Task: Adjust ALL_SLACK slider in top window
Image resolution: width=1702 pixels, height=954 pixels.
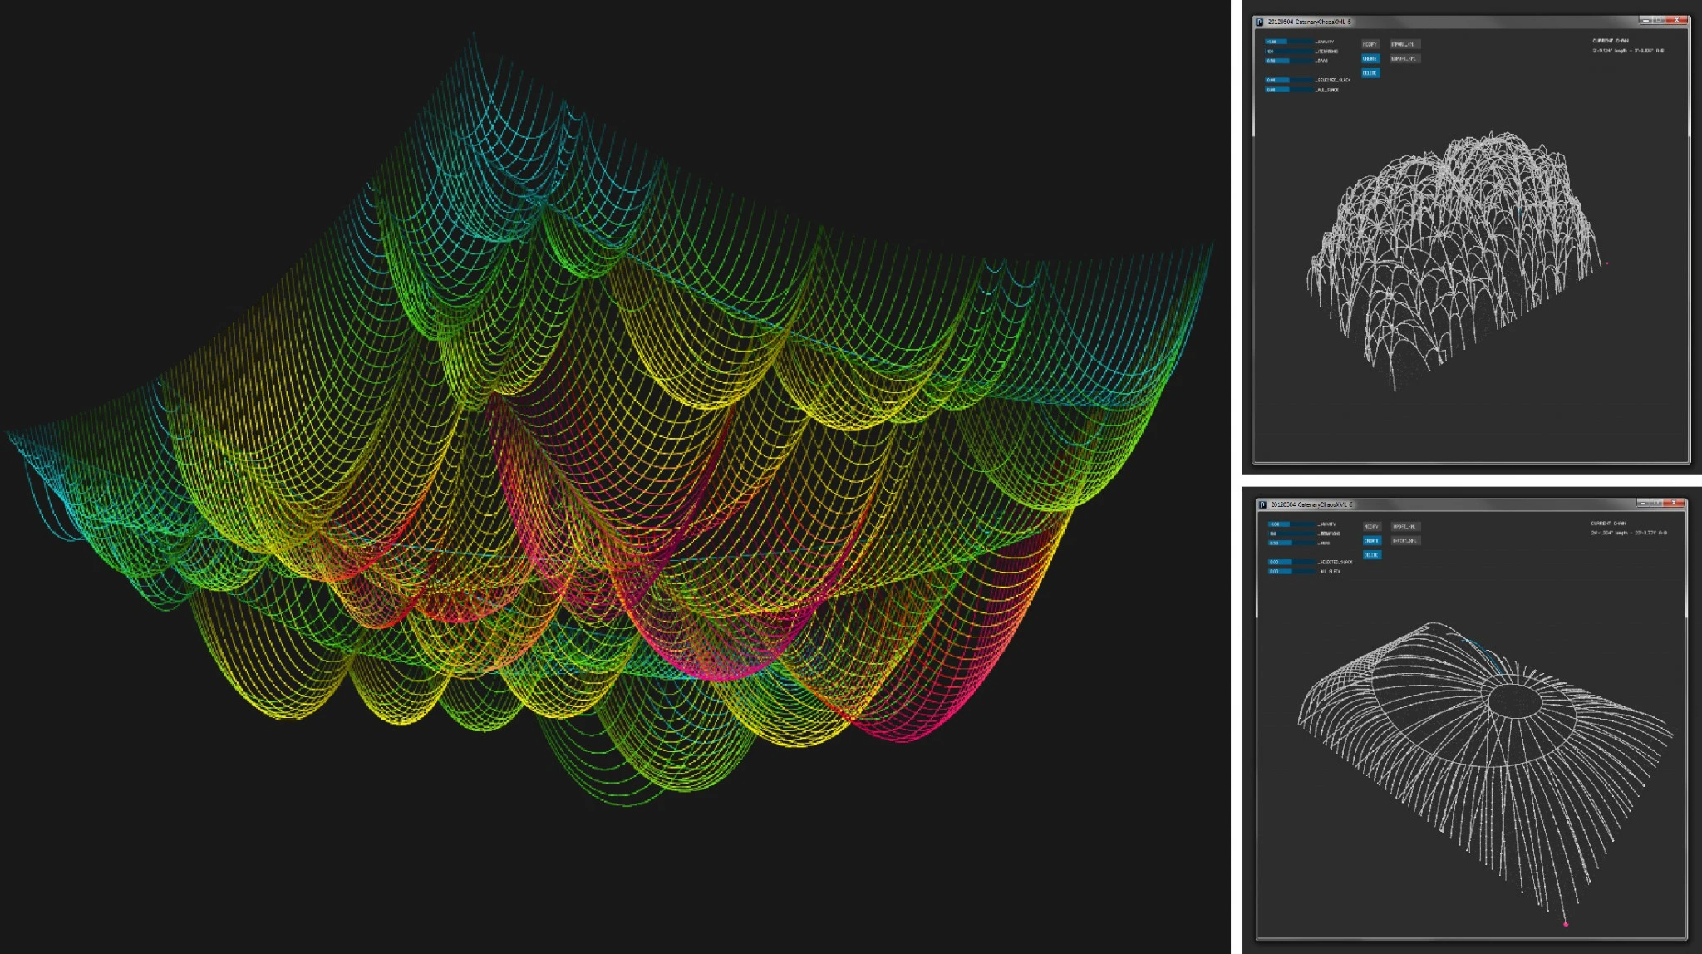Action: (x=1287, y=90)
